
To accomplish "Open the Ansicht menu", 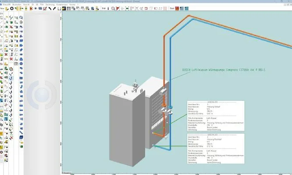I will coord(26,4).
